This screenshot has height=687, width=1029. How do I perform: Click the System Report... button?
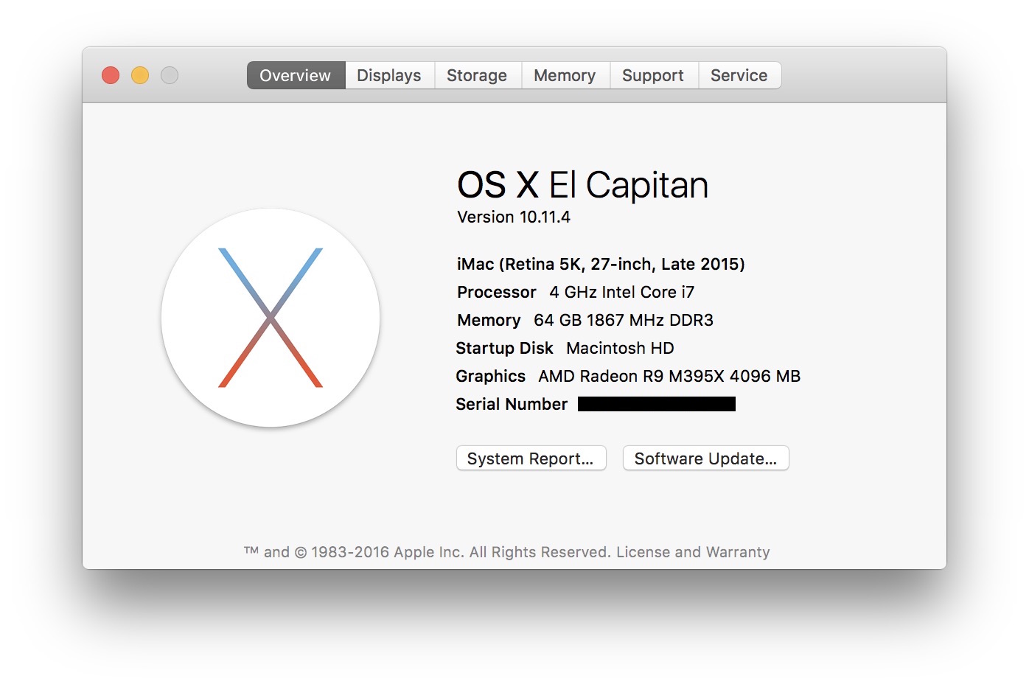click(x=531, y=458)
